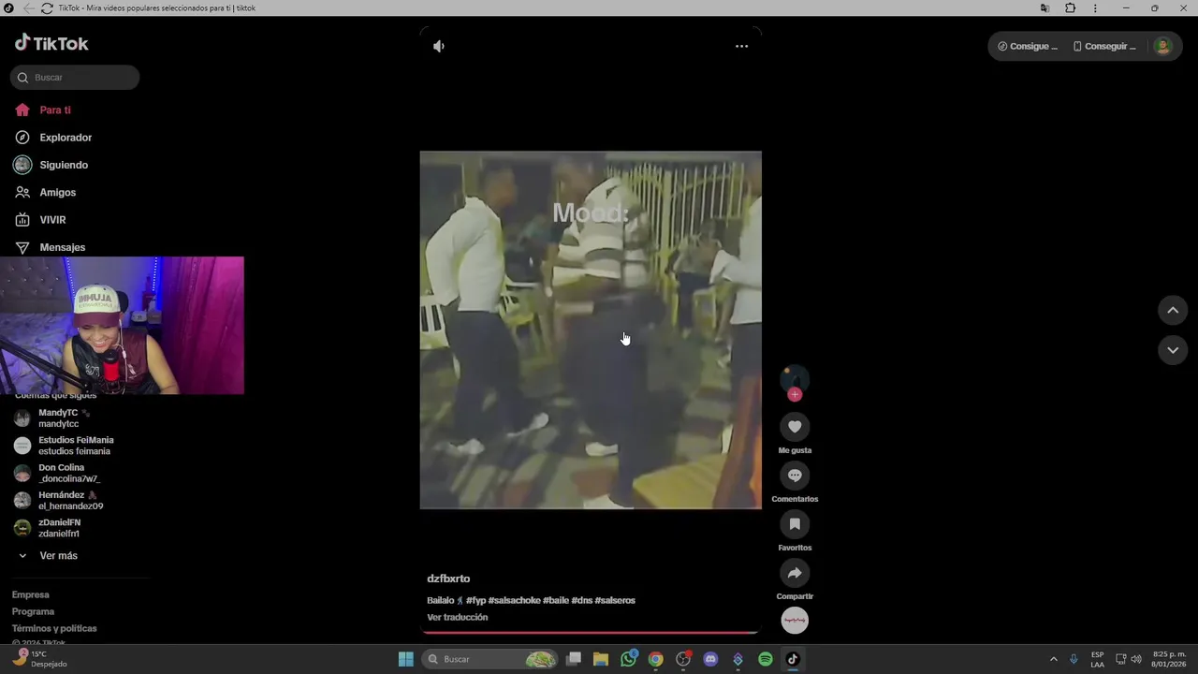The height and width of the screenshot is (674, 1198).
Task: Open the clock showing 8:25 p. m.
Action: tap(1169, 659)
